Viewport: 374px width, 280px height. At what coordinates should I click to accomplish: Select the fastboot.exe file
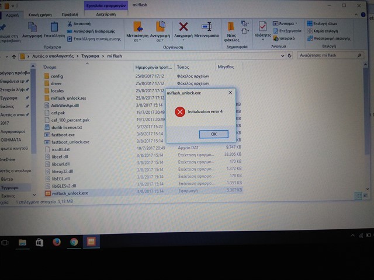click(63, 135)
